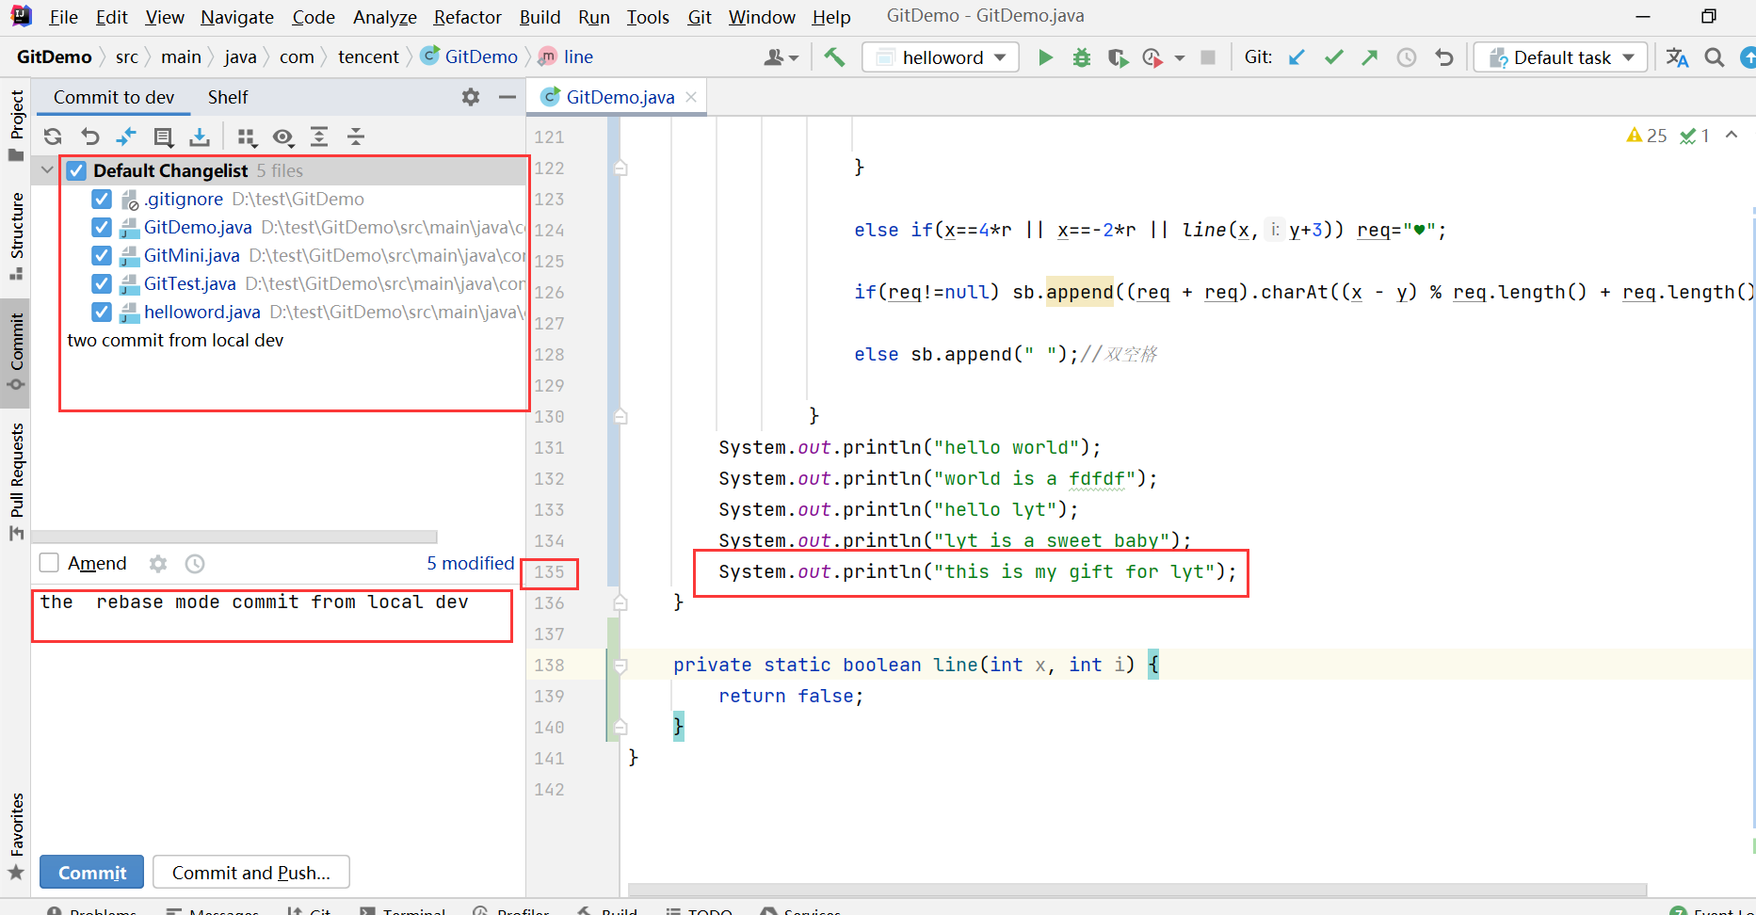
Task: Open Git Show History clock icon
Action: click(1407, 57)
